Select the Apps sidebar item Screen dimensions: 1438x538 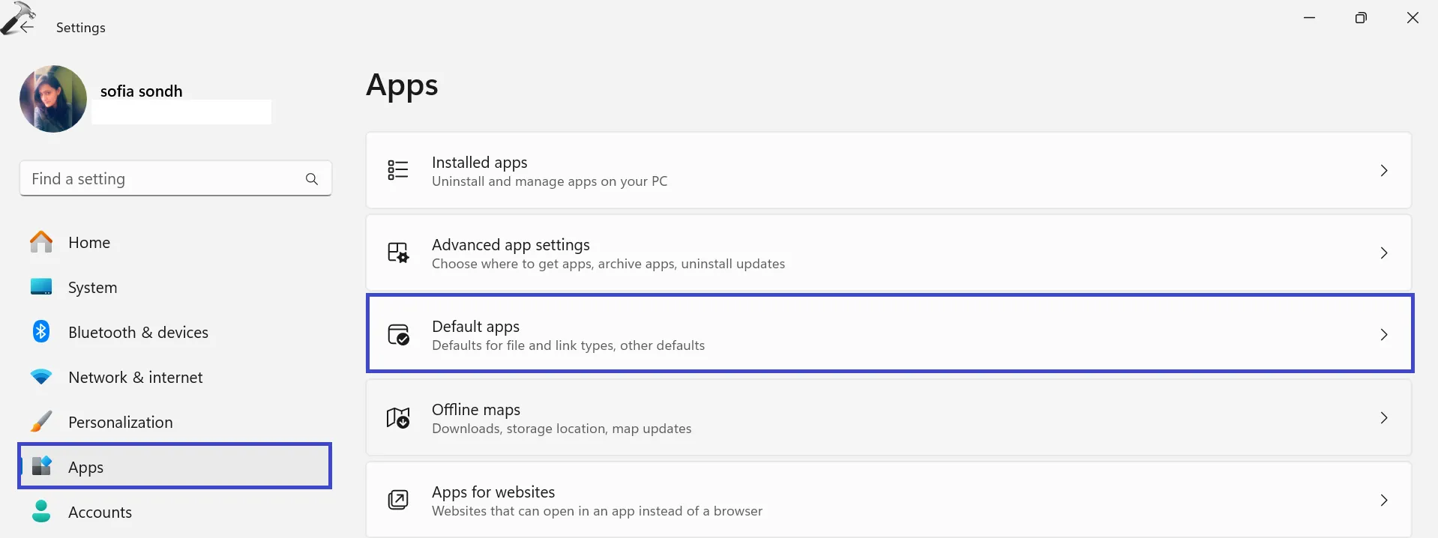pos(174,467)
